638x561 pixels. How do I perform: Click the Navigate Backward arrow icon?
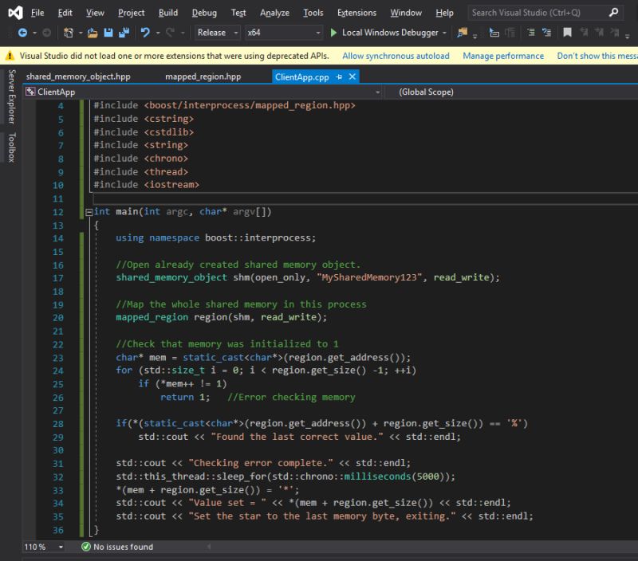(x=22, y=33)
